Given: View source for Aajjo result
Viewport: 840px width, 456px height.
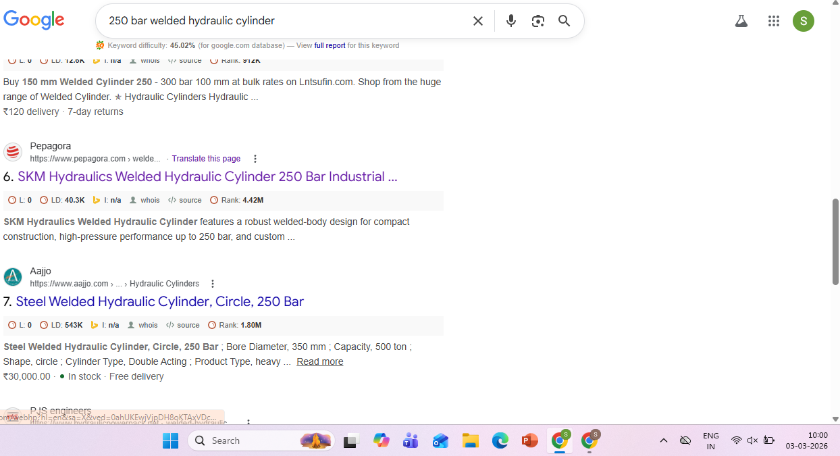Looking at the screenshot, I should [183, 325].
